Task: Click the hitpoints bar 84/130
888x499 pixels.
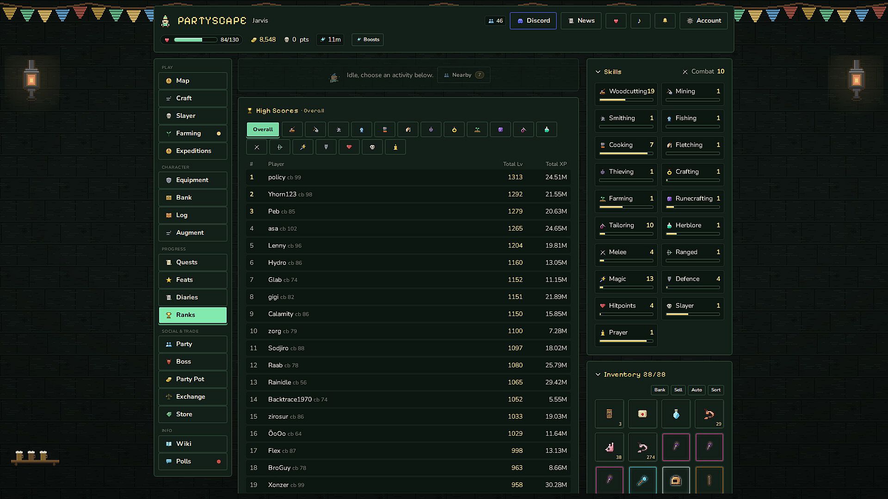Action: 202,40
